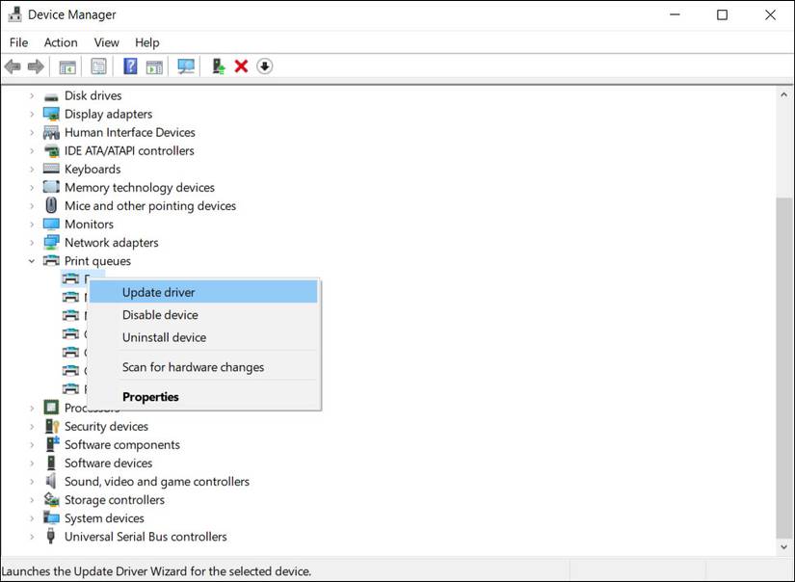Viewport: 795px width, 582px height.
Task: Expand the Disk drives node
Action: (x=32, y=95)
